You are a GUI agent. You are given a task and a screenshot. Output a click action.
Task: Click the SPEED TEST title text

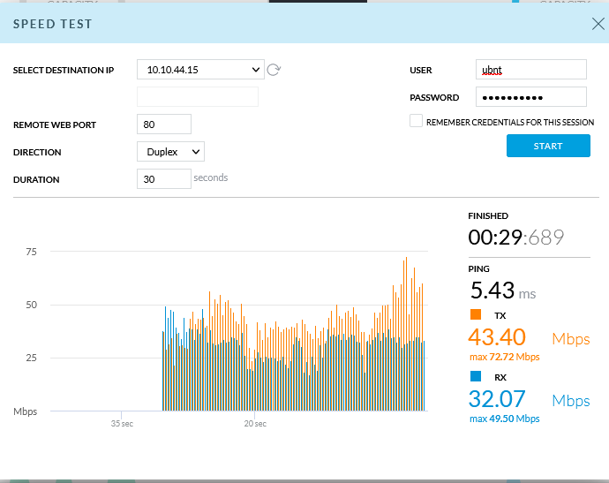52,24
